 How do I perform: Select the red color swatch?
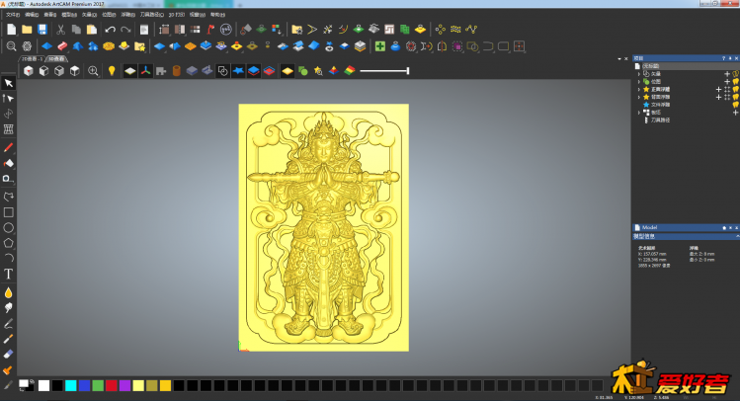click(112, 386)
